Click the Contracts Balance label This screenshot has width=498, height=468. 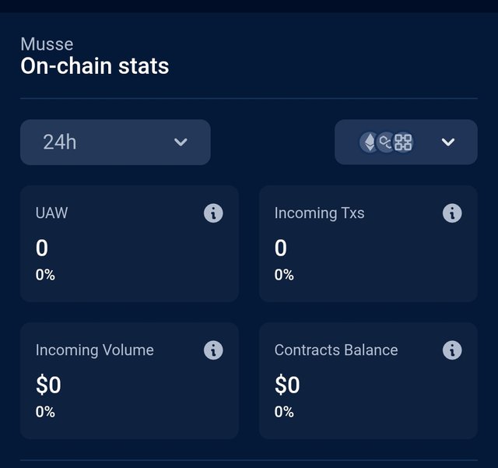pos(335,350)
